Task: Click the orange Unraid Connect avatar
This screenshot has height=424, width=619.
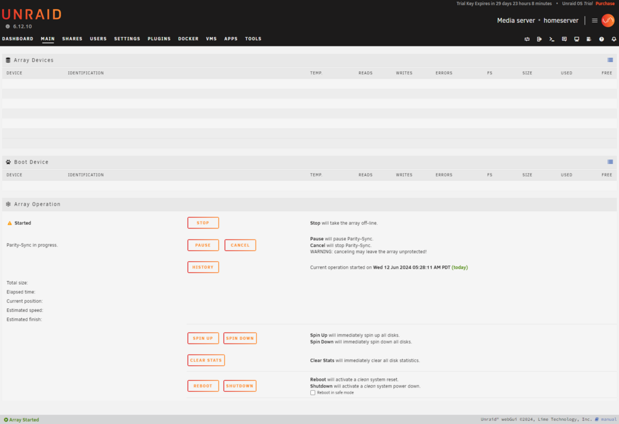Action: tap(608, 20)
